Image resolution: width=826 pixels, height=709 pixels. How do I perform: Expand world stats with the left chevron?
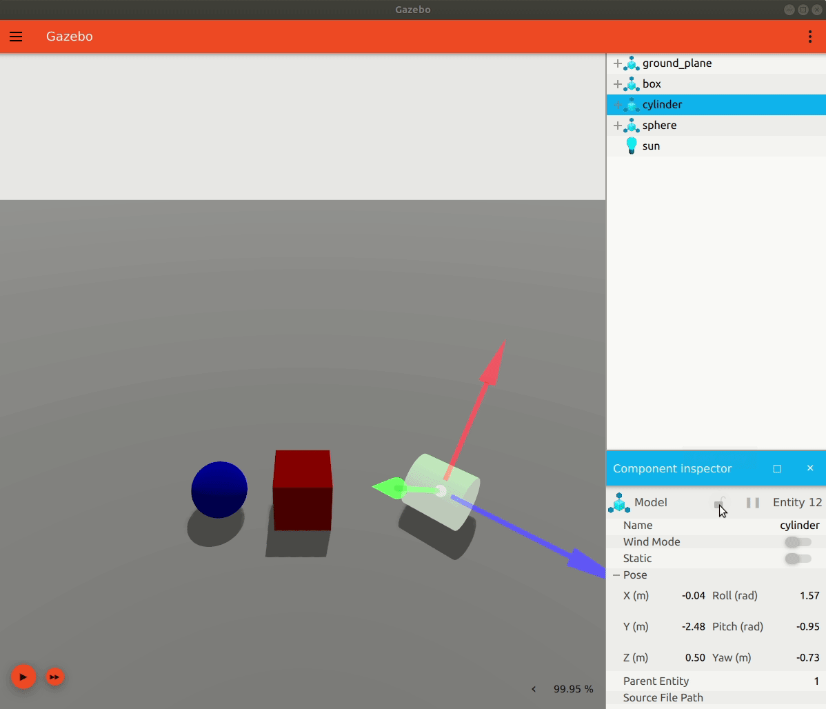(x=534, y=689)
